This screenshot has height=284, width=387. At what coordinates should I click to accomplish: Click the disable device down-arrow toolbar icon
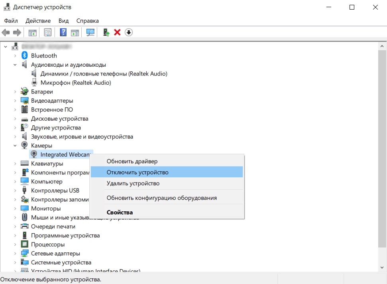[x=128, y=32]
